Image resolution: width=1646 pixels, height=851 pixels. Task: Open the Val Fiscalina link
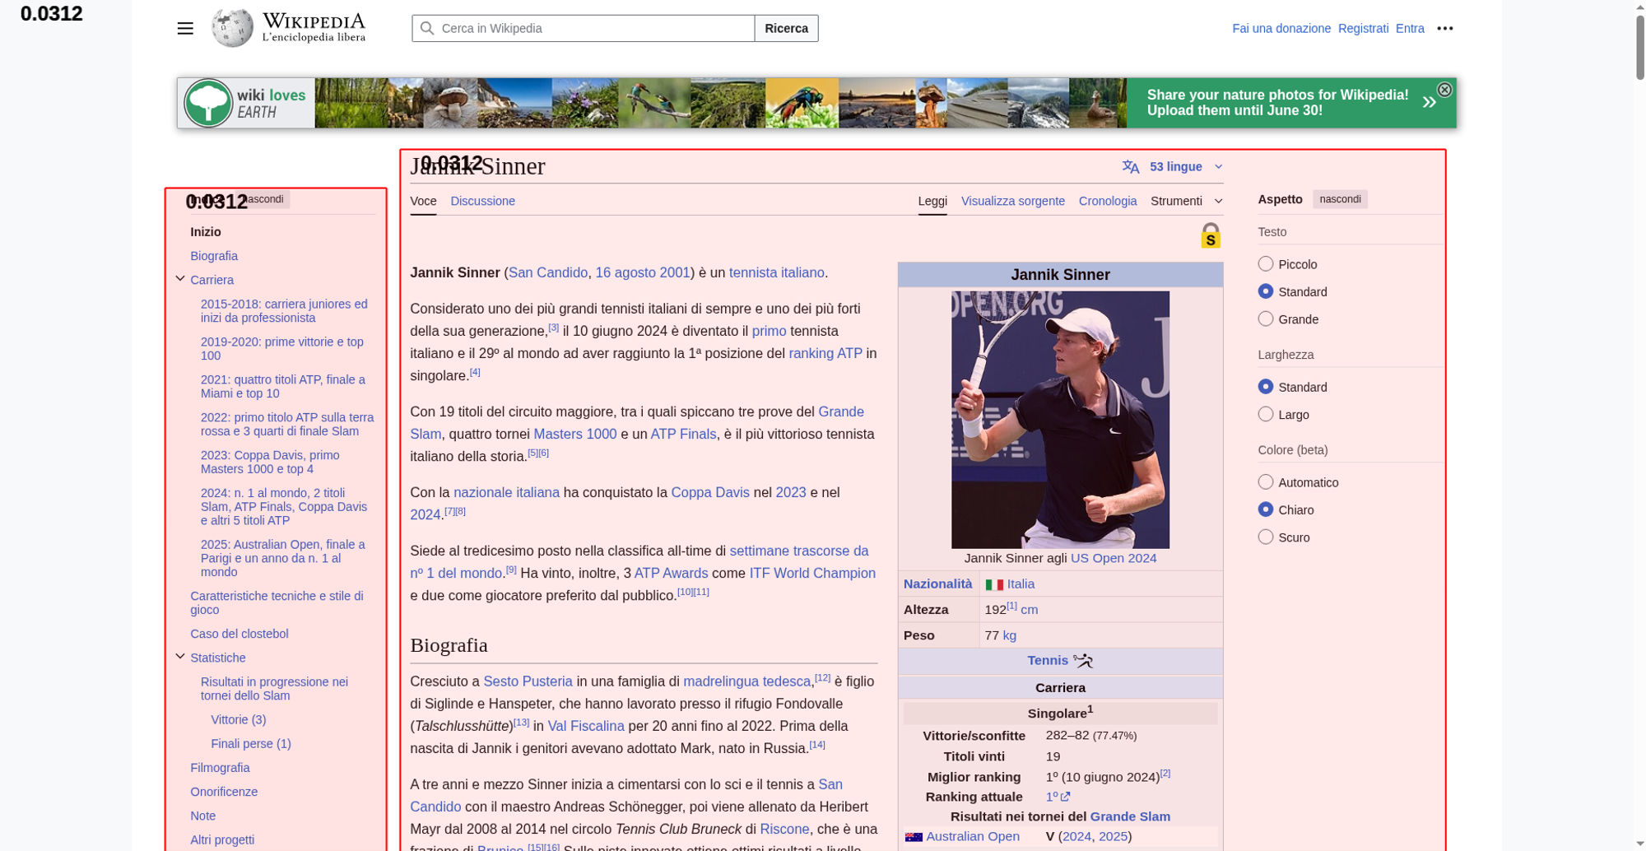pyautogui.click(x=586, y=726)
